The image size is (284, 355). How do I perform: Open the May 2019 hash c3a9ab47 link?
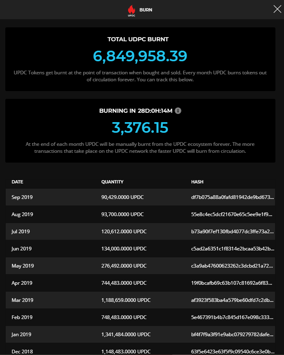tap(232, 266)
